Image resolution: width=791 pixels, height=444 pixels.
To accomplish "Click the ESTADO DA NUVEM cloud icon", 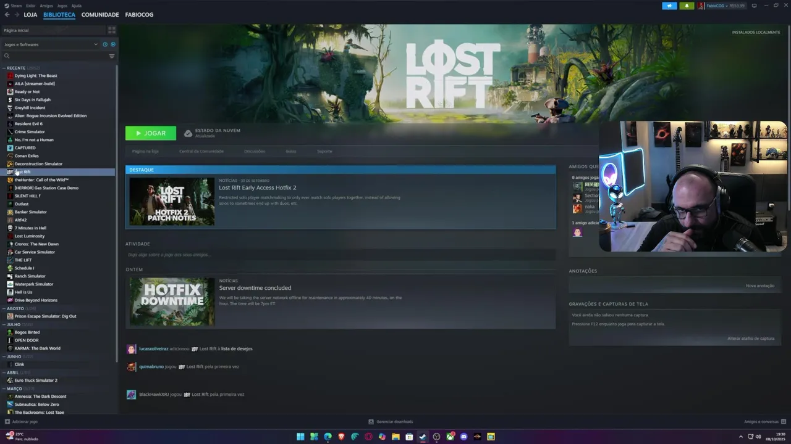I will point(188,133).
